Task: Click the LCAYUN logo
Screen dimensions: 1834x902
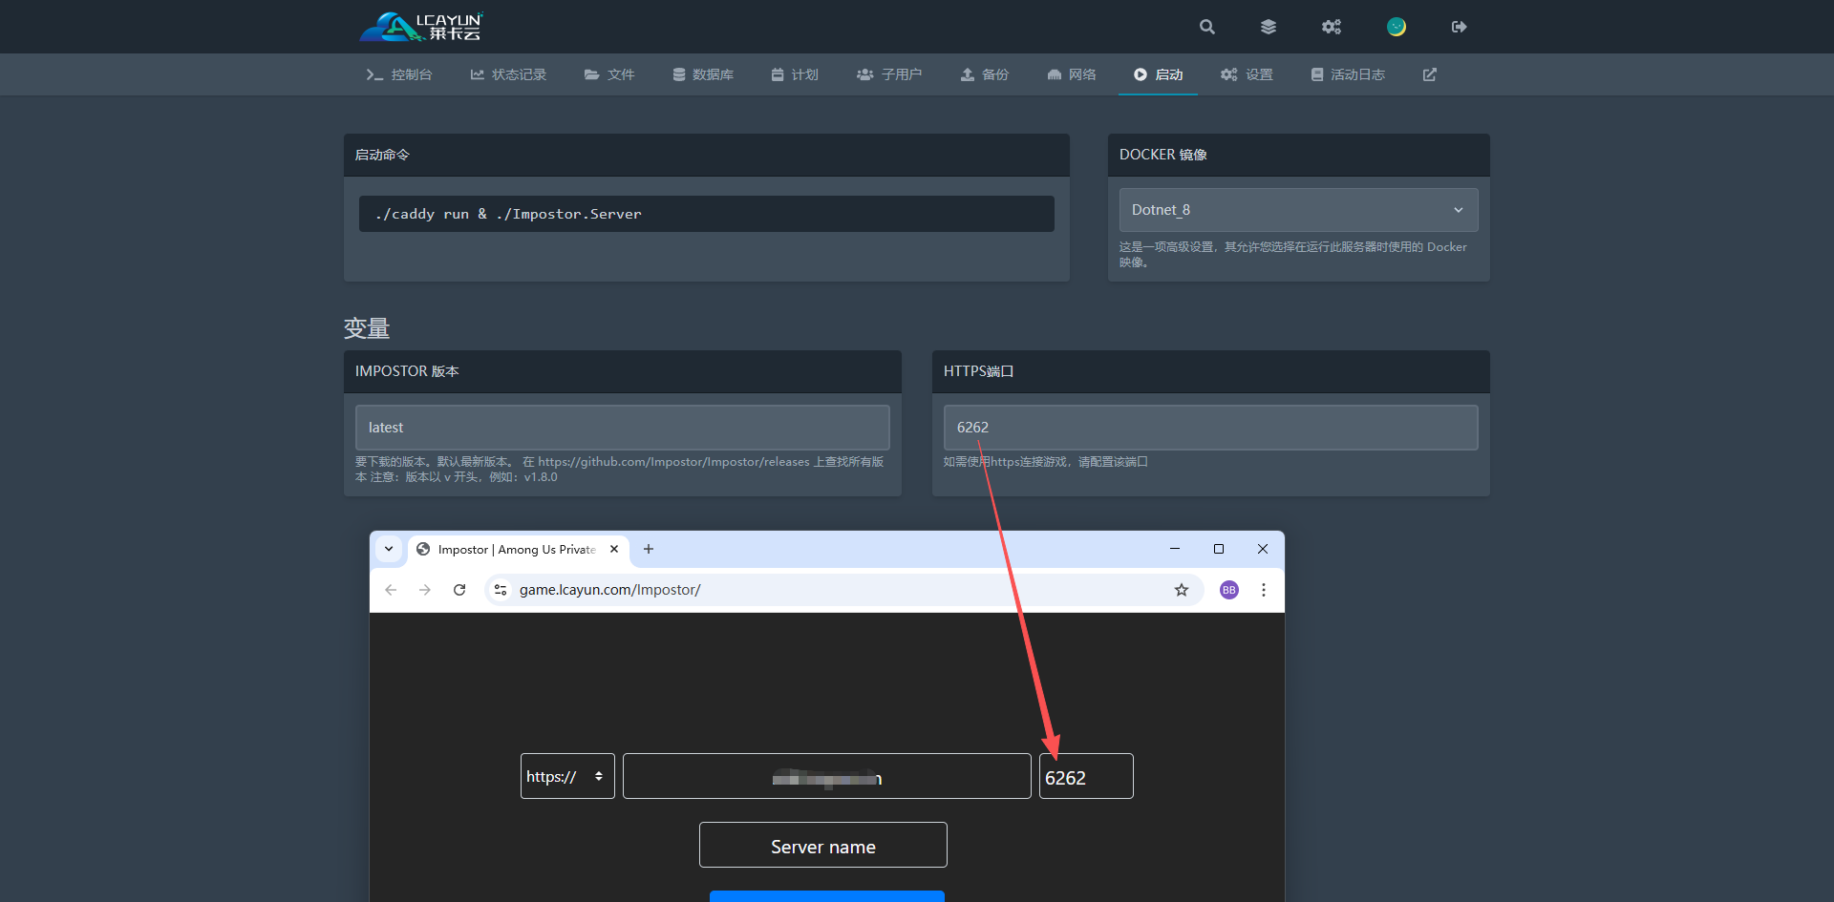Action: point(421,27)
